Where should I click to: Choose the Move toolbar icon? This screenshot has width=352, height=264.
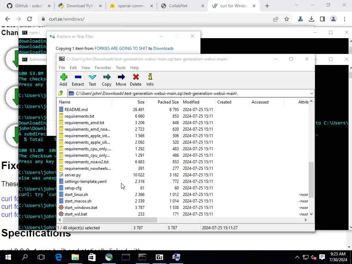pyautogui.click(x=121, y=80)
